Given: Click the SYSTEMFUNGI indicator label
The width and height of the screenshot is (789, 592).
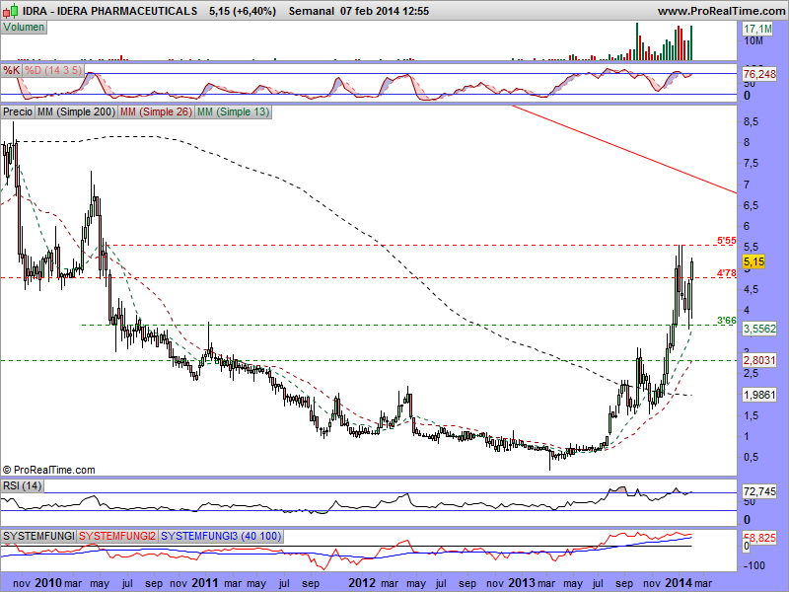Looking at the screenshot, I should [x=38, y=536].
